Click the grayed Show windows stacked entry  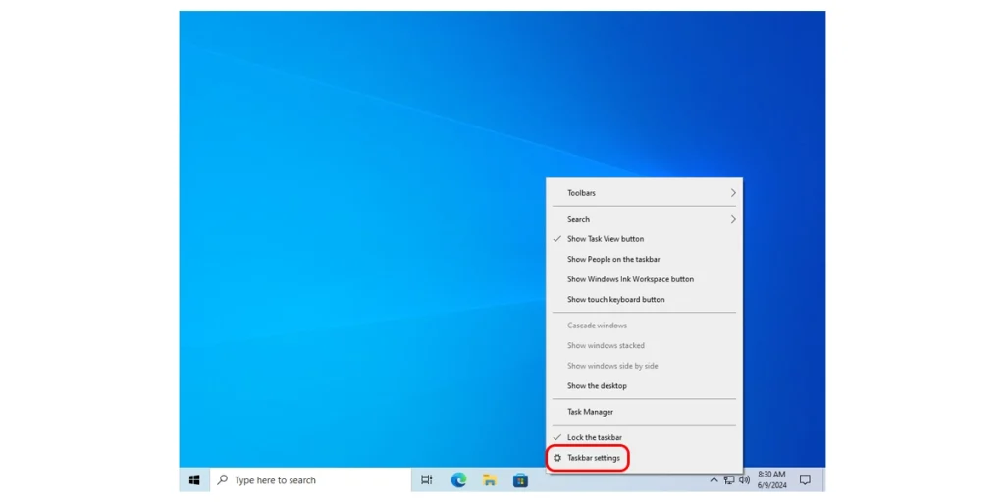pyautogui.click(x=644, y=345)
